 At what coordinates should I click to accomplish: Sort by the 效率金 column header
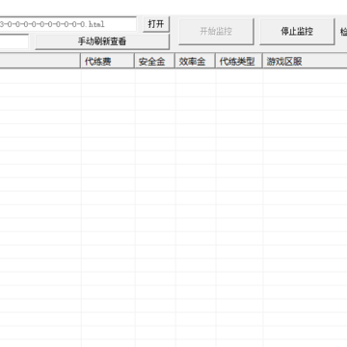pyautogui.click(x=195, y=61)
